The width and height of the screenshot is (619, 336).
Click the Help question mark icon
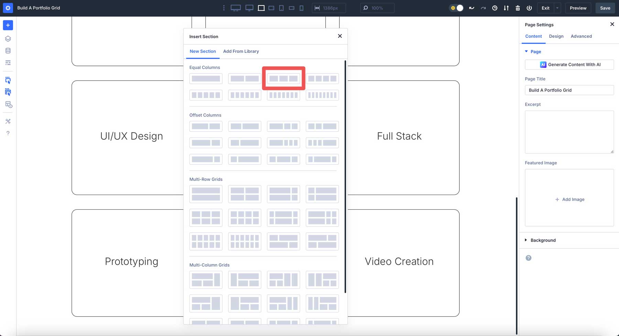click(8, 133)
